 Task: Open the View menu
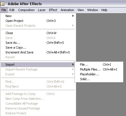pos(80,10)
